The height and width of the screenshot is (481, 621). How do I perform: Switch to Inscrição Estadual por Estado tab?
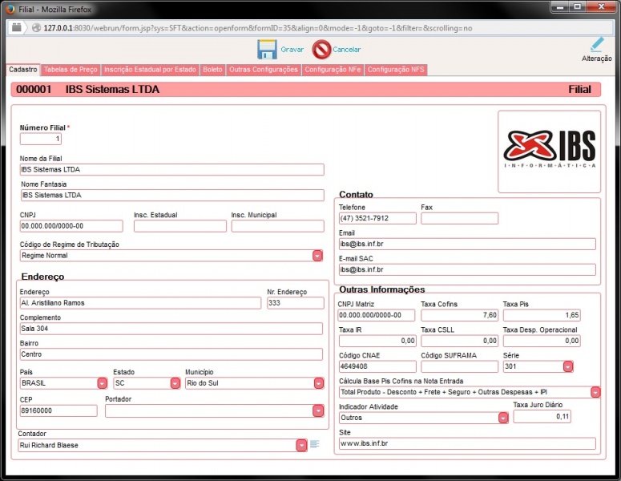pyautogui.click(x=150, y=69)
